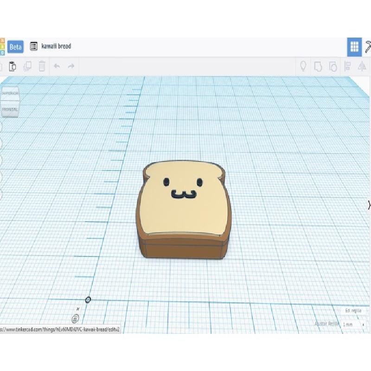Click the Paste clipboard icon

click(x=13, y=66)
